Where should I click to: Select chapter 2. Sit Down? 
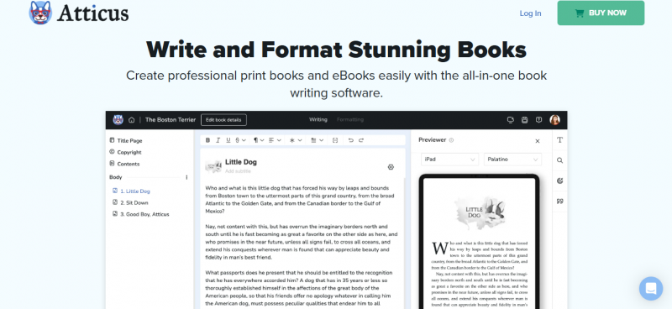pyautogui.click(x=130, y=202)
